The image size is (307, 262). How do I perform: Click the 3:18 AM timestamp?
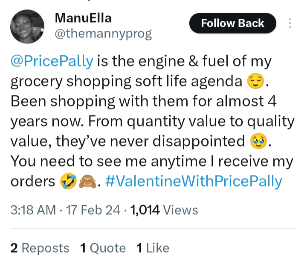(33, 210)
